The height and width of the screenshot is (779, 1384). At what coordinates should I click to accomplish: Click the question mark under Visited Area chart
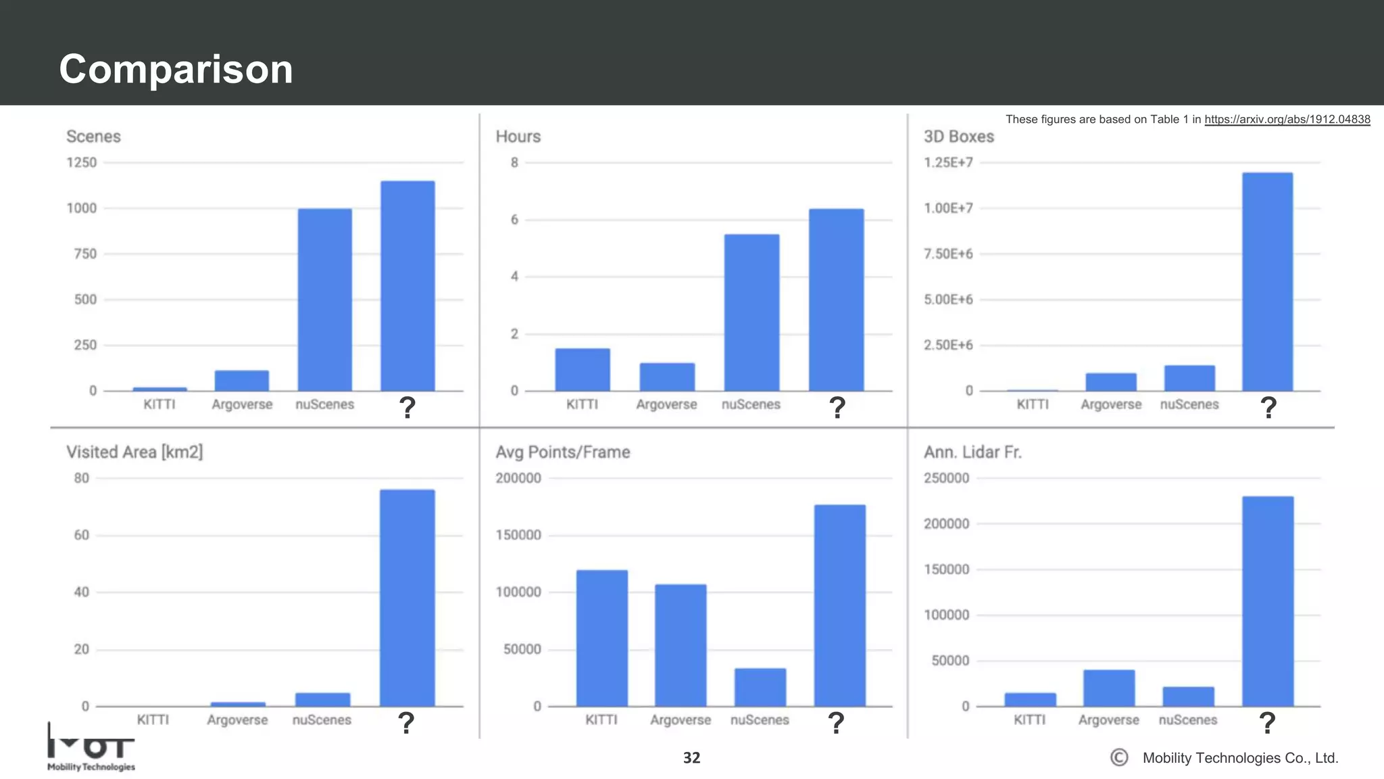point(405,723)
